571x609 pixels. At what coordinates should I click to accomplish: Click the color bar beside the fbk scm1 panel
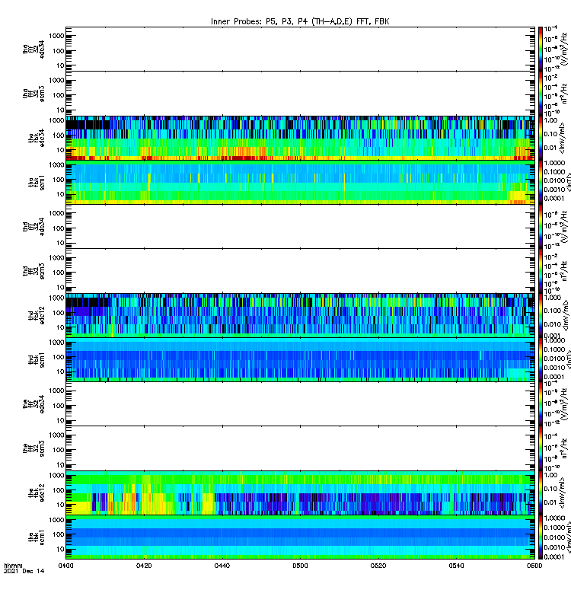click(541, 537)
